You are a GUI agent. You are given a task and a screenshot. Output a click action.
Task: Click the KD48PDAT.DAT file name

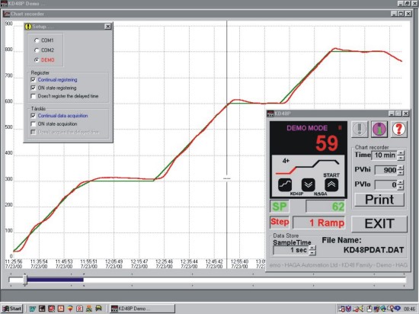pyautogui.click(x=373, y=250)
